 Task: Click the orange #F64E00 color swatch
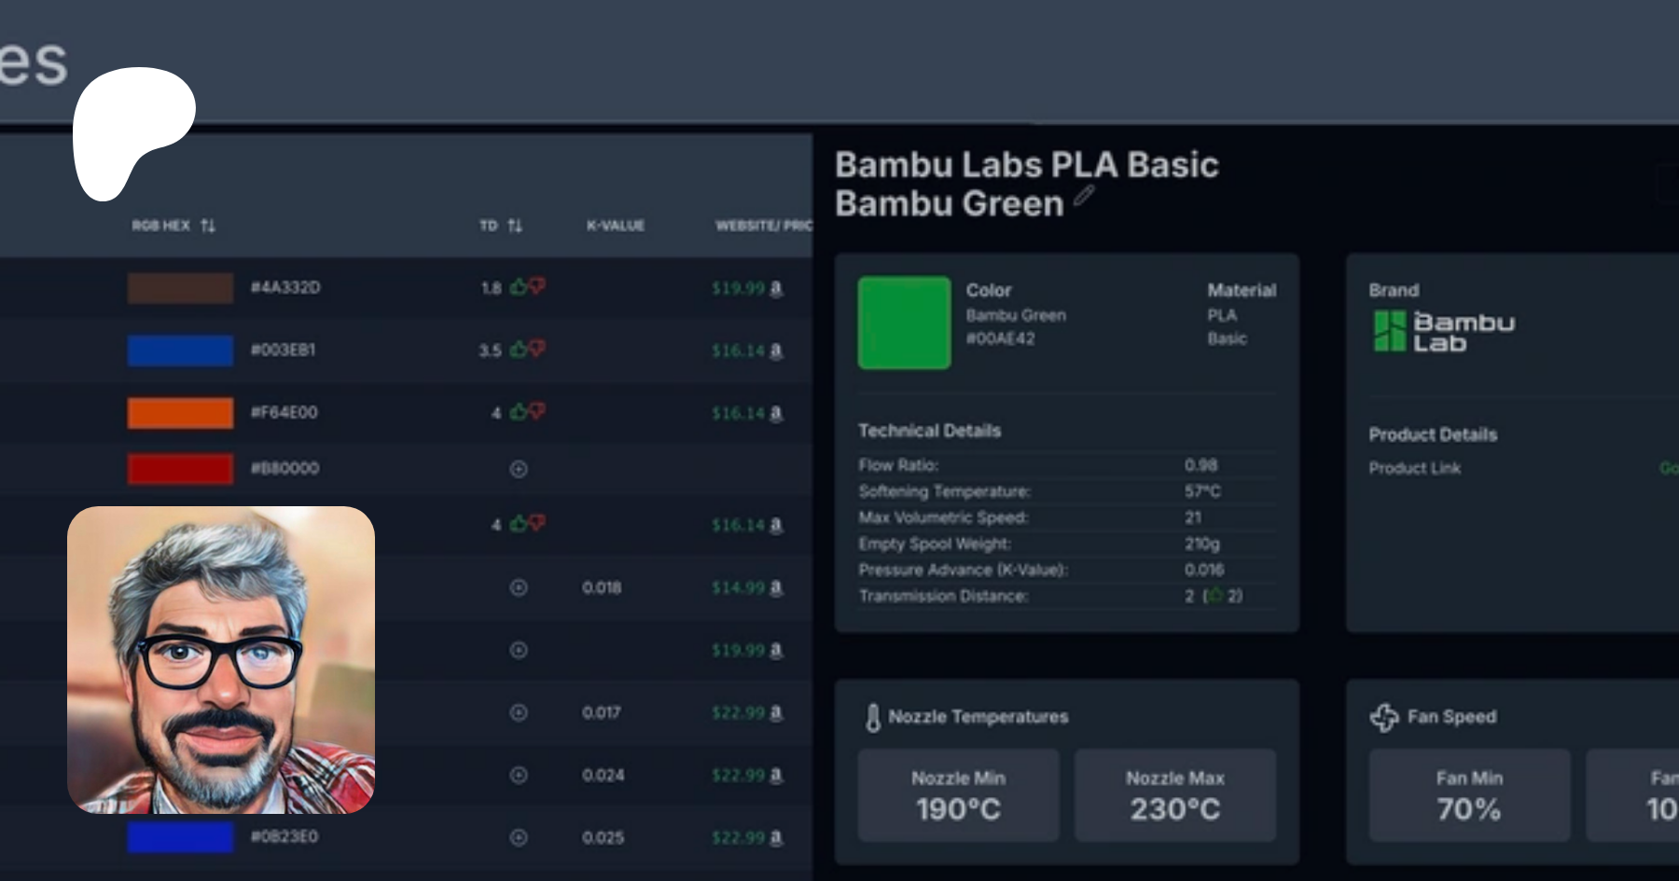pyautogui.click(x=180, y=412)
